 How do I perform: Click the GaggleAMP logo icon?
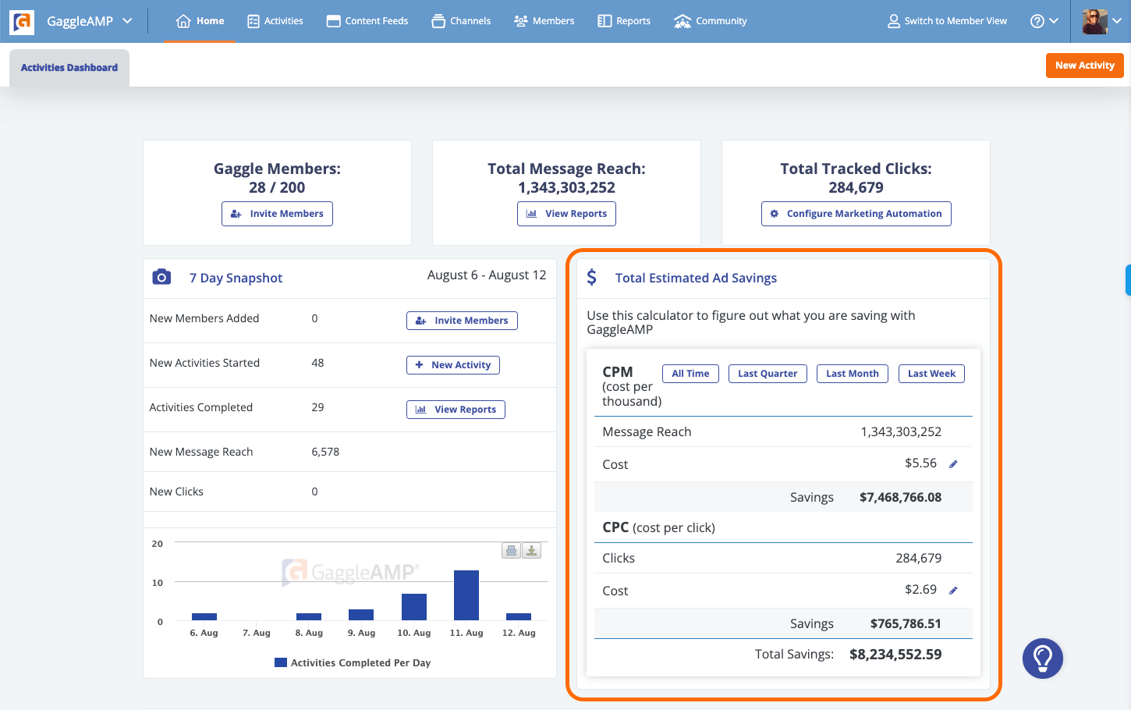[22, 22]
